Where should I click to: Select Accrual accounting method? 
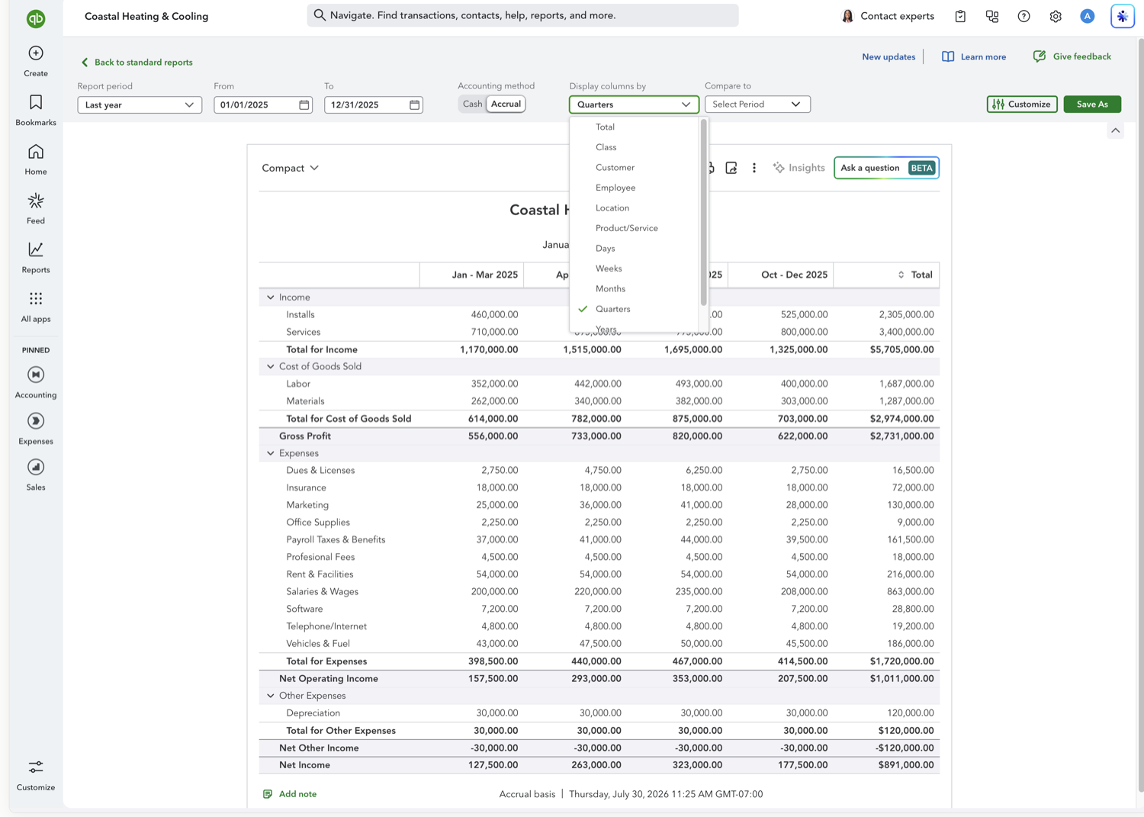[506, 104]
